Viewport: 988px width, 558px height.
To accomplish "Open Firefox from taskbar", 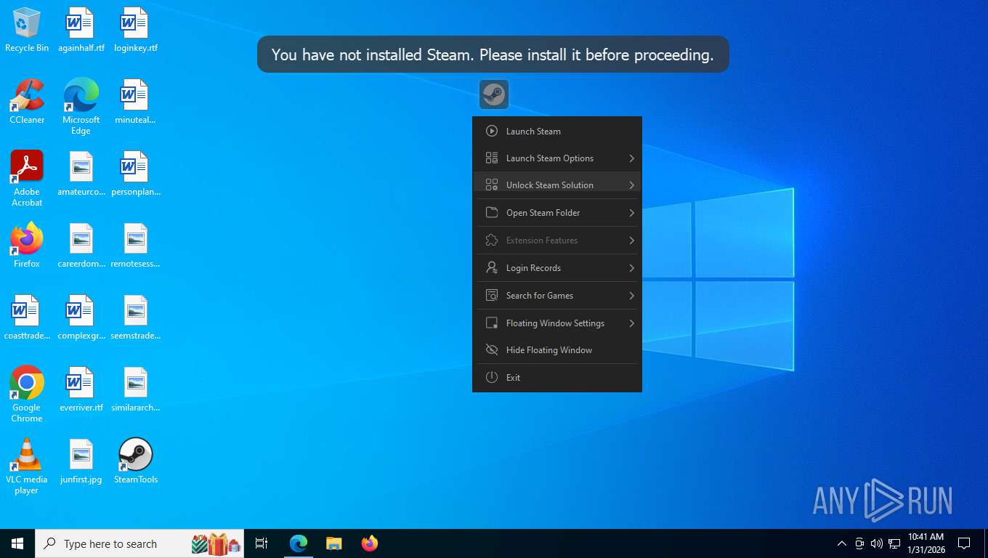I will click(369, 543).
